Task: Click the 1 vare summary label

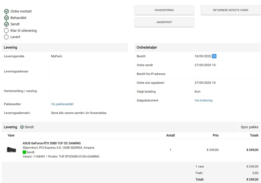Action: pos(200,166)
